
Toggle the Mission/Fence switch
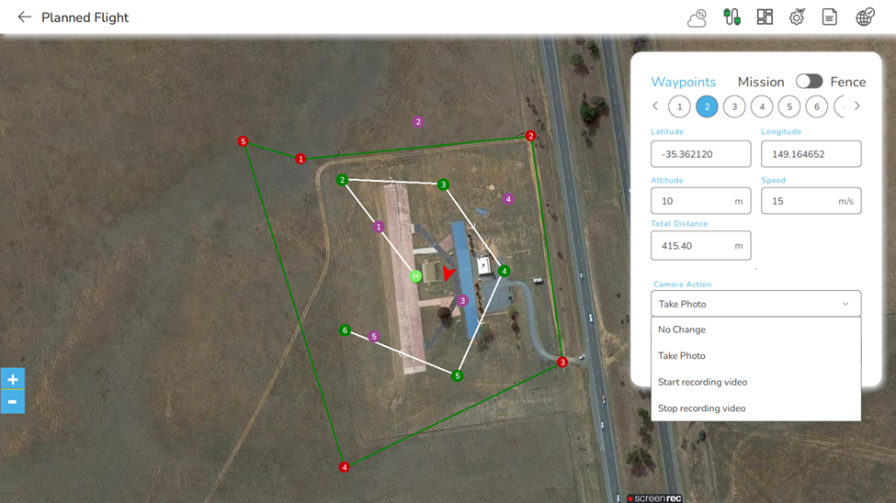tap(809, 81)
